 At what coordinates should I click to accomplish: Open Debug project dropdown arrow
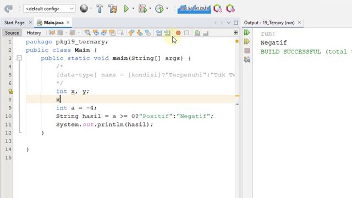(150, 9)
